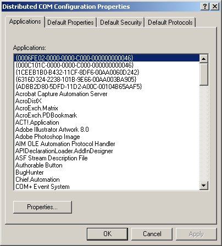The width and height of the screenshot is (222, 246).
Task: Click the scrollbar up arrow
Action: click(204, 59)
